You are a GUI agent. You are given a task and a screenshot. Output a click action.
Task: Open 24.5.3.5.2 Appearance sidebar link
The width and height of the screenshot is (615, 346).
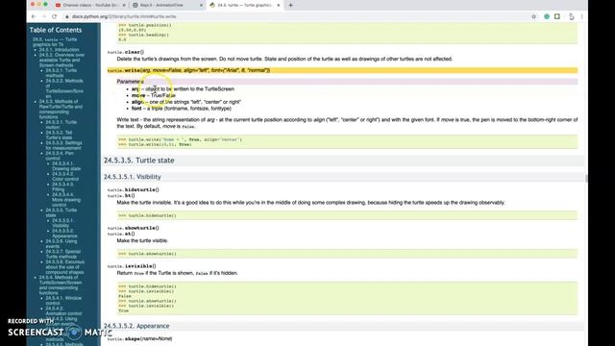pyautogui.click(x=64, y=234)
